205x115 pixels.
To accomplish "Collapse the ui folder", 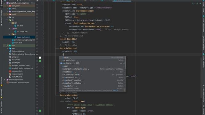I will click(10, 34).
